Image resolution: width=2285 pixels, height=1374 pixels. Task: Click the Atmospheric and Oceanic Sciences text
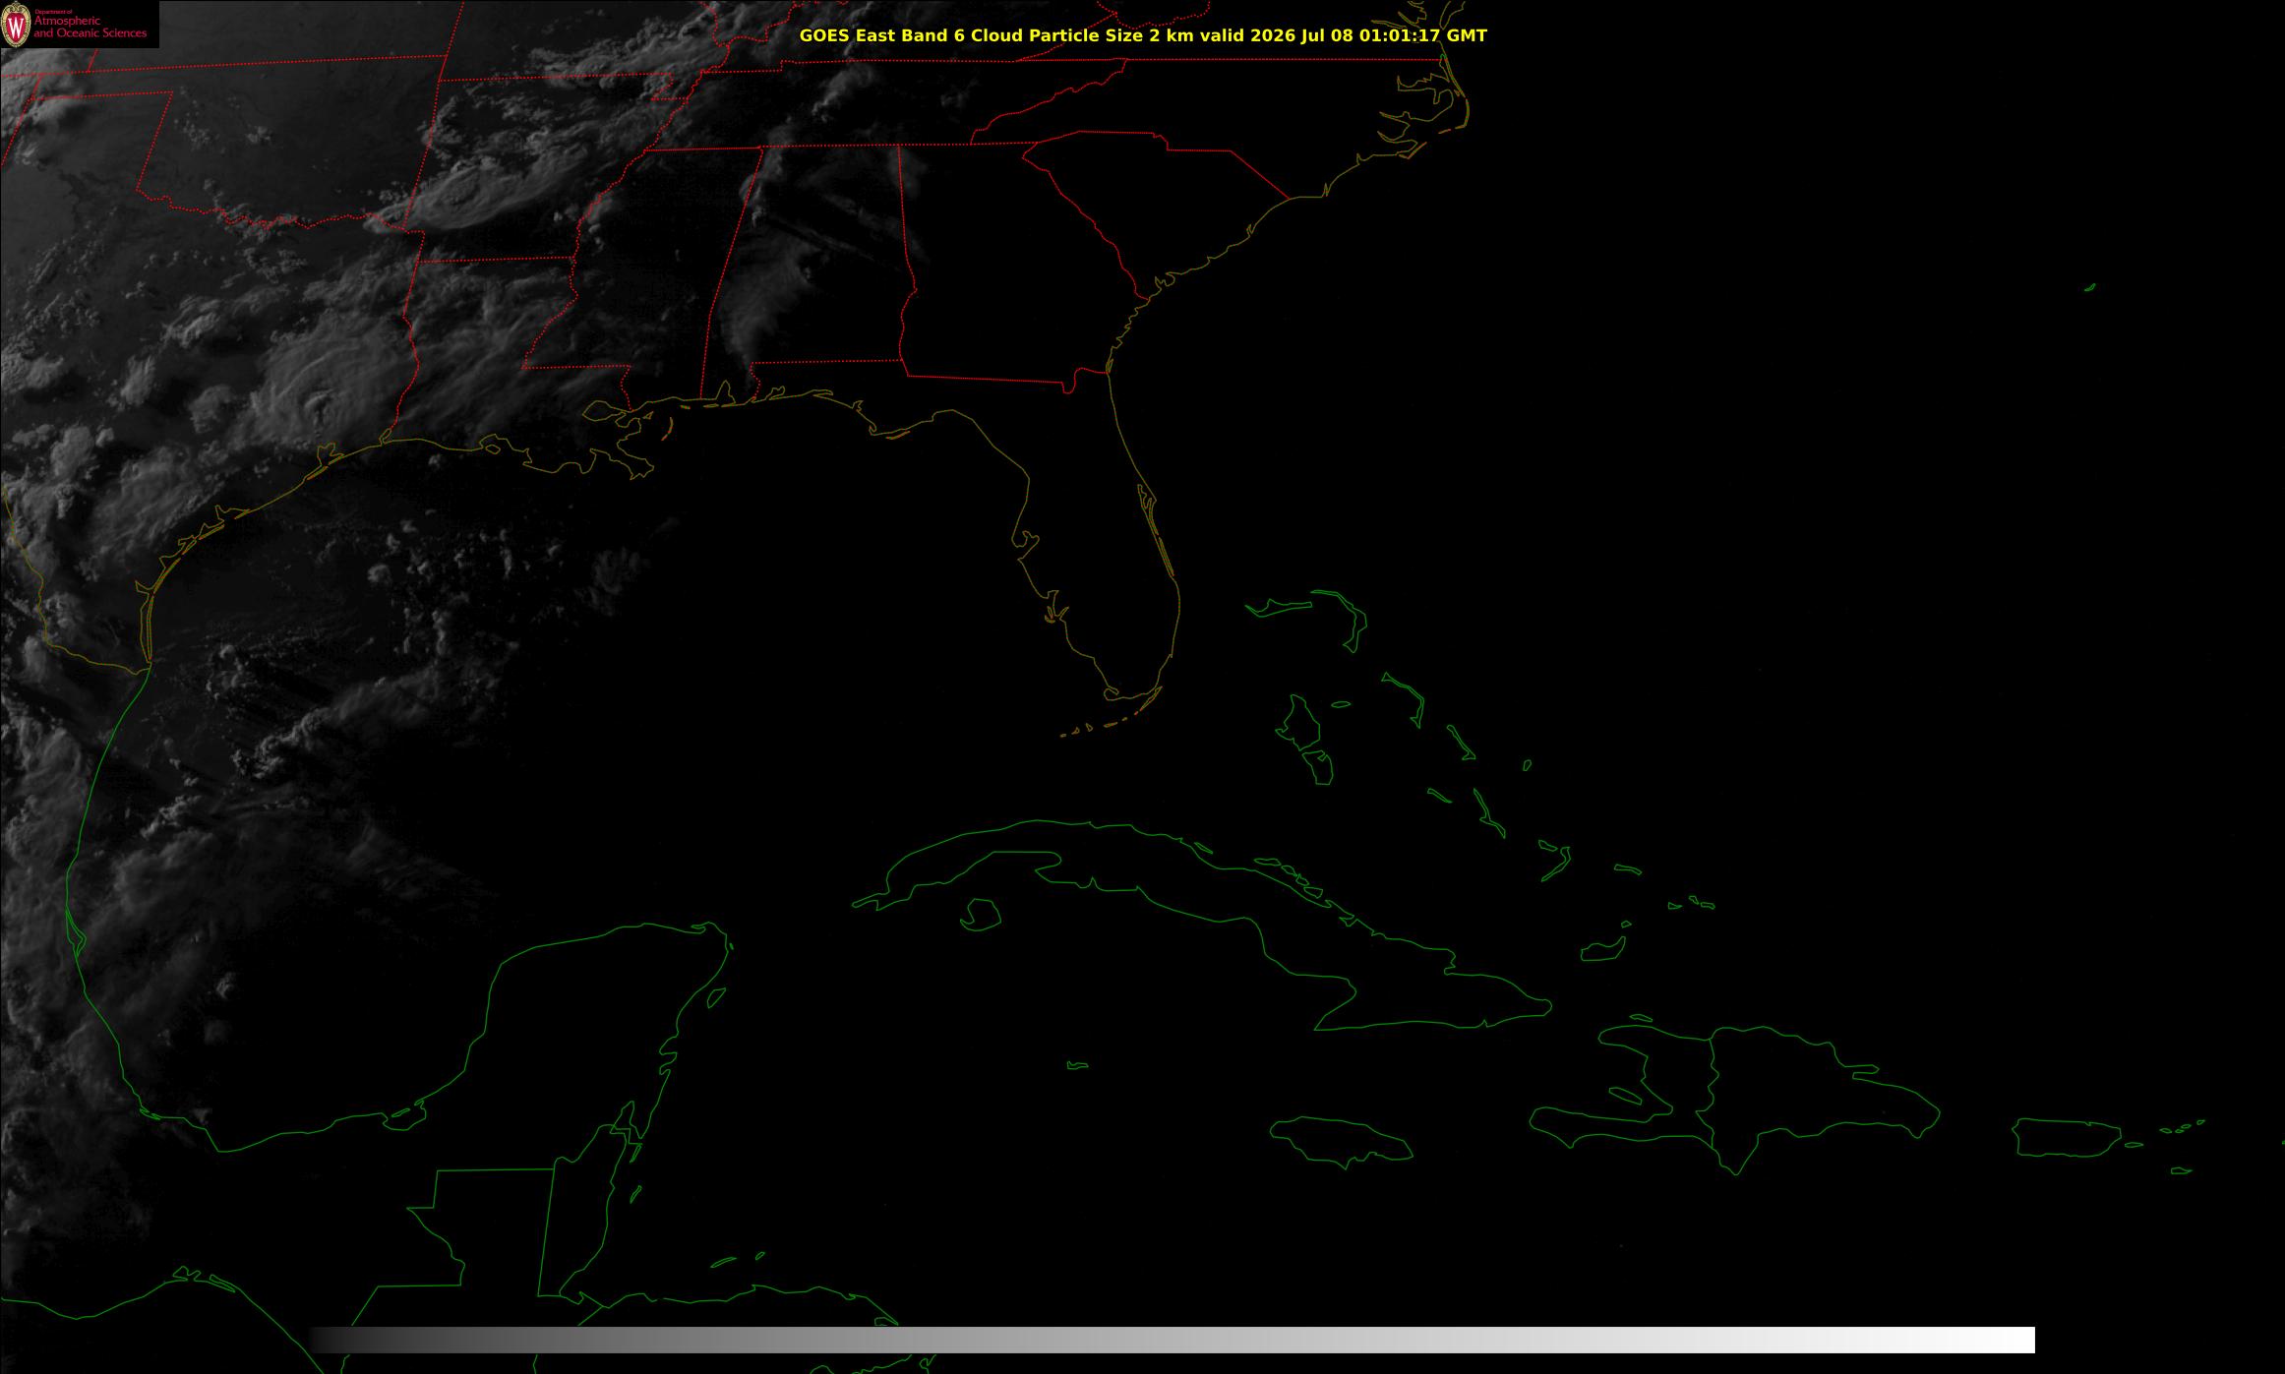click(x=90, y=28)
